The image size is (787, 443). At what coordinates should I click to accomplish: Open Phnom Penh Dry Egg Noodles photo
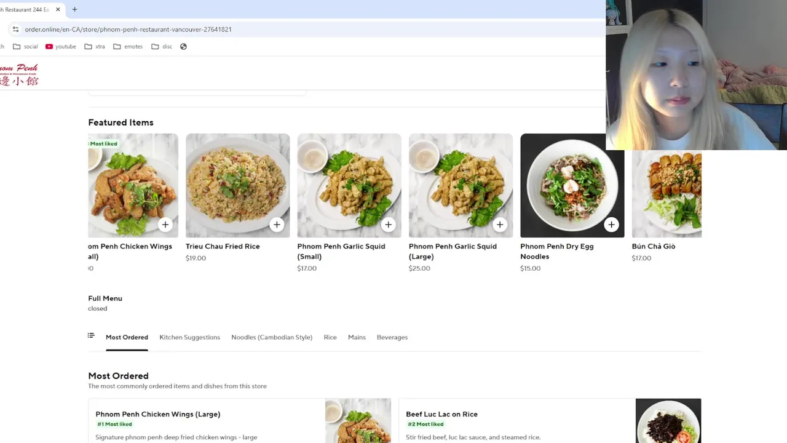[572, 185]
